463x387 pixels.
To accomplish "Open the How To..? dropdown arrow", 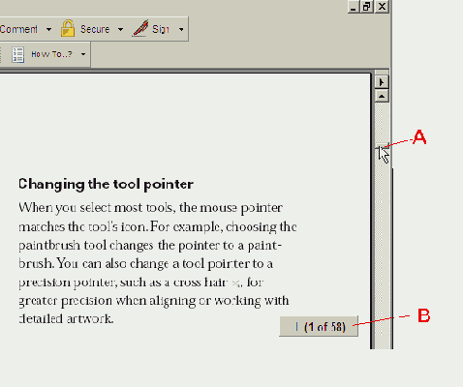I will pos(83,54).
